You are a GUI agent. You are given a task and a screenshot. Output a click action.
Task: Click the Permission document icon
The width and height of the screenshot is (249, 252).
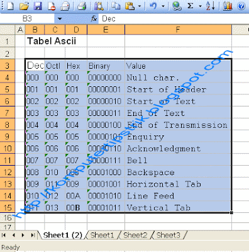52,6
